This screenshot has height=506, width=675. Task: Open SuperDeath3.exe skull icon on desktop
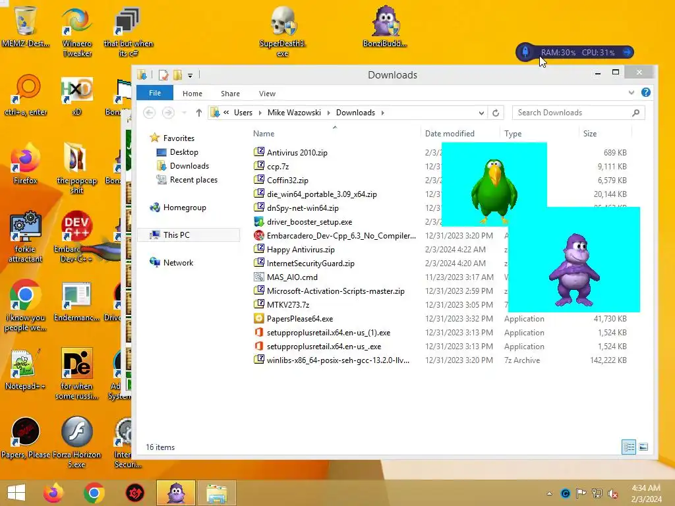point(282,31)
